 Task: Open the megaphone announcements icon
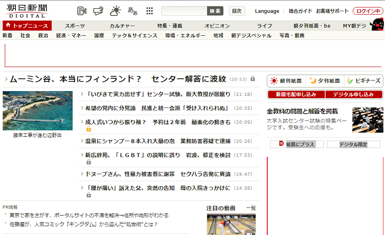(x=98, y=11)
